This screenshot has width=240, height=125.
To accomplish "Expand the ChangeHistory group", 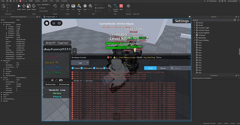I will 1,93.
